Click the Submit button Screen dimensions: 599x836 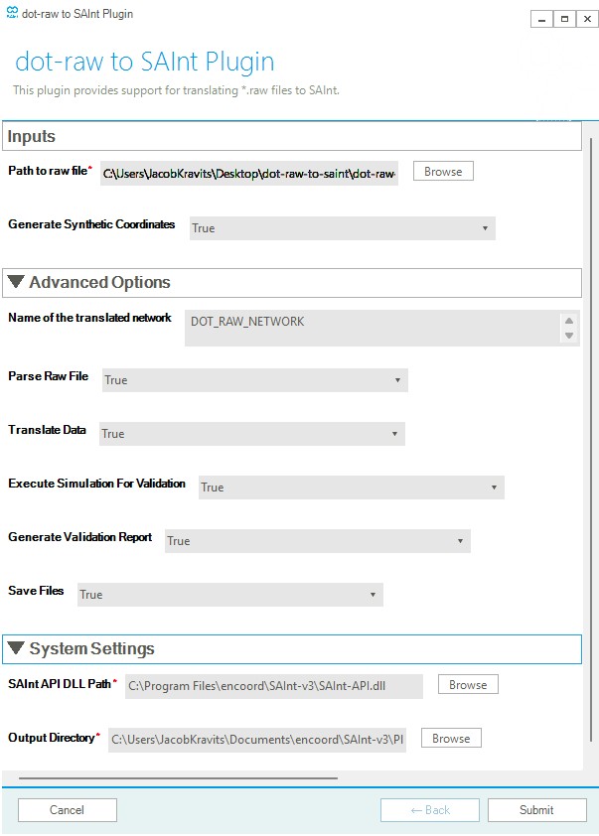point(536,810)
